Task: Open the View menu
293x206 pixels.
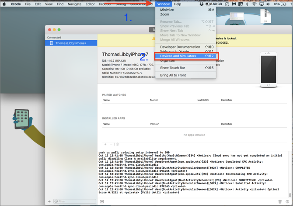Action: tap(49, 4)
